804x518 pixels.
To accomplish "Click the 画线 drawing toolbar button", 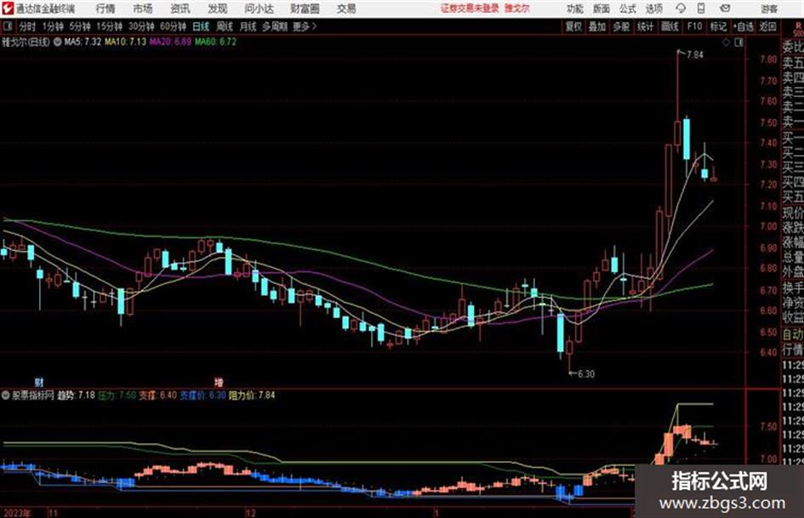I will tap(670, 26).
